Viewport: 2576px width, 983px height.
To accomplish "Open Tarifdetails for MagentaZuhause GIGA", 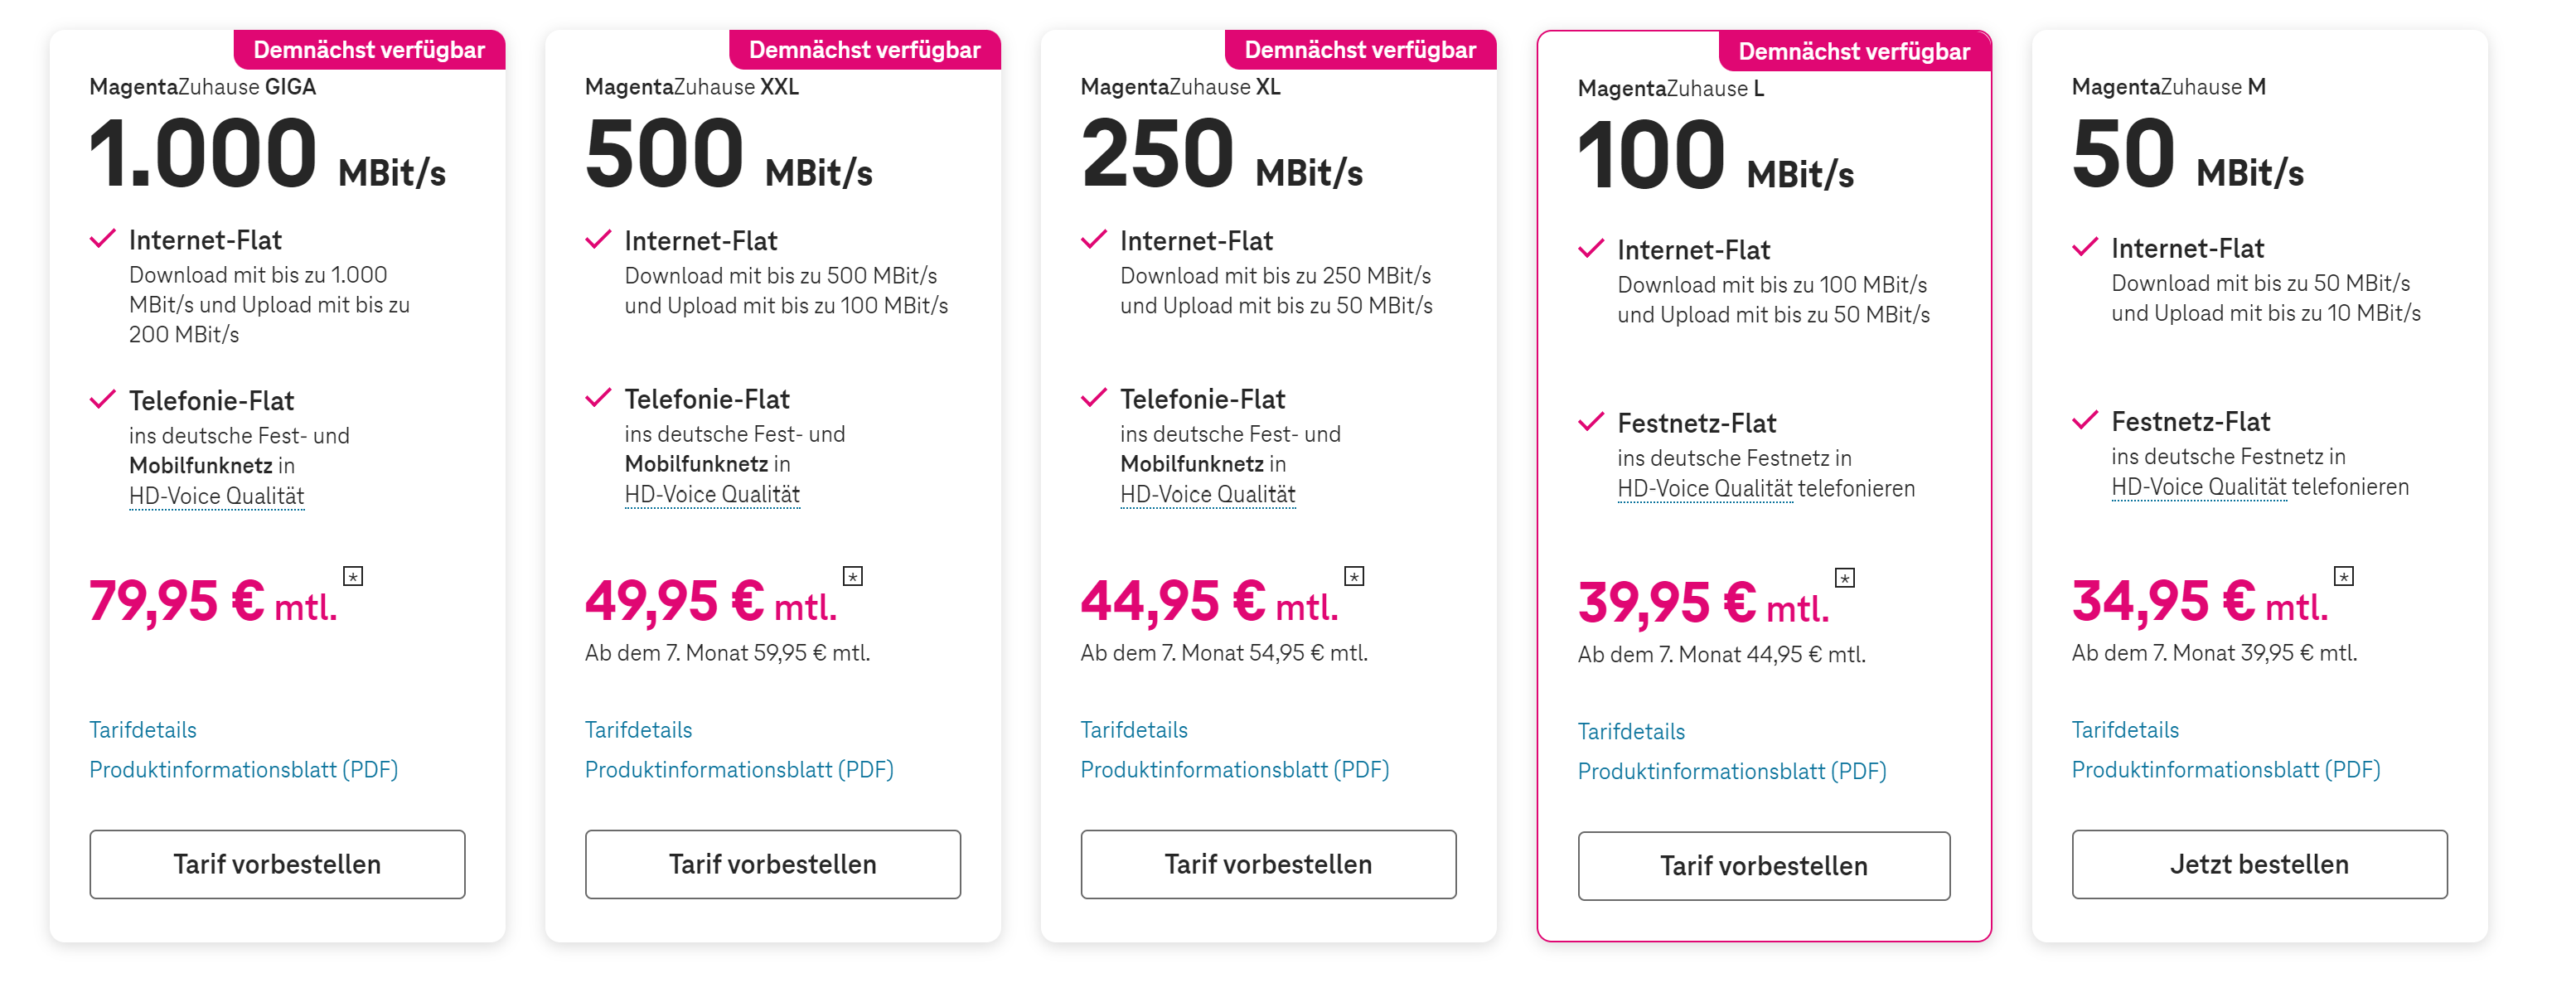I will 143,730.
